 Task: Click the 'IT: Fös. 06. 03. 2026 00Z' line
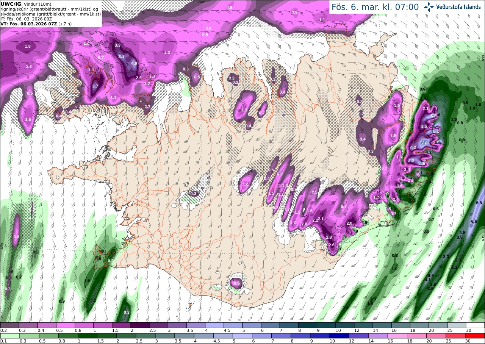pyautogui.click(x=26, y=19)
